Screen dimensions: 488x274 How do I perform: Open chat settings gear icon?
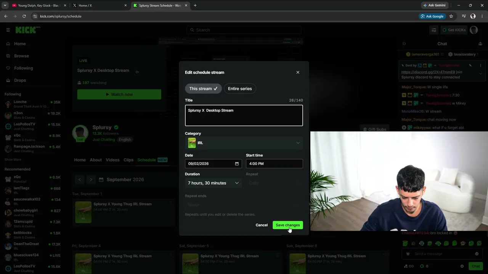pos(462,266)
